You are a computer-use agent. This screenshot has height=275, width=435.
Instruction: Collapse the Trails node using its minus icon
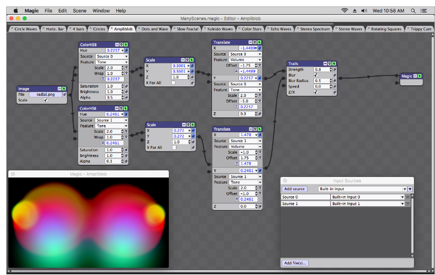[325, 64]
